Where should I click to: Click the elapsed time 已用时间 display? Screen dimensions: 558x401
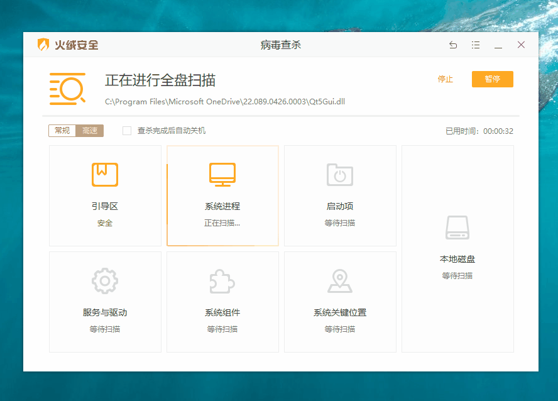click(x=479, y=131)
